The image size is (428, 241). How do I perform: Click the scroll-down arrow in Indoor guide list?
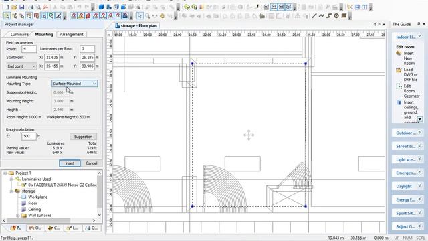[x=420, y=119]
